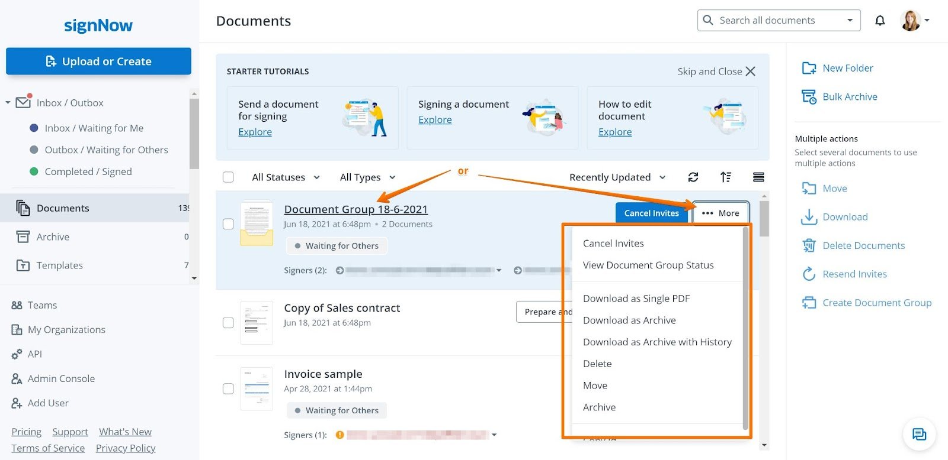The width and height of the screenshot is (948, 460).
Task: Check the Document Group 18-6-2021 checkbox
Action: point(228,224)
